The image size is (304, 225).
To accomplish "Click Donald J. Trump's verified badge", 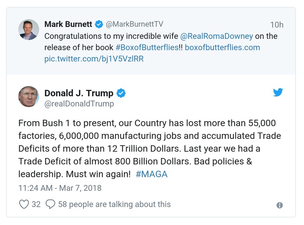I will click(x=121, y=93).
